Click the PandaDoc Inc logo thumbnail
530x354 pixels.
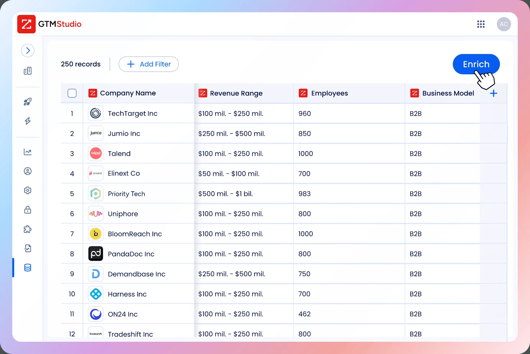click(x=96, y=254)
